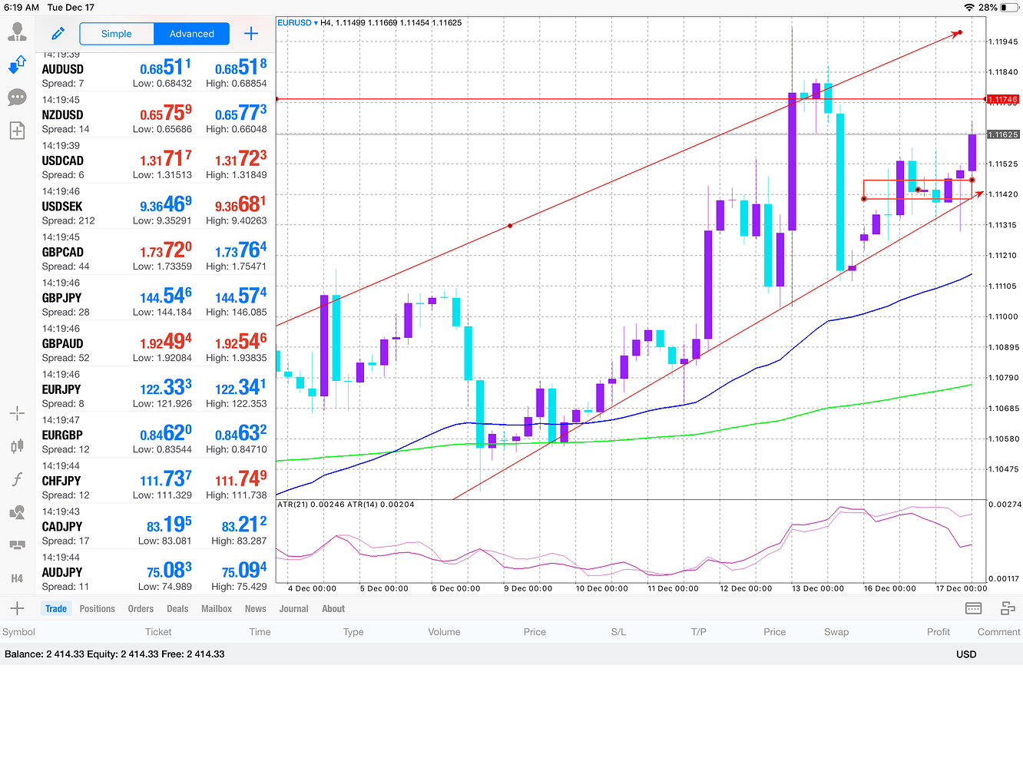This screenshot has height=768, width=1023.
Task: Open the H4 timeframe selector
Action: point(17,578)
